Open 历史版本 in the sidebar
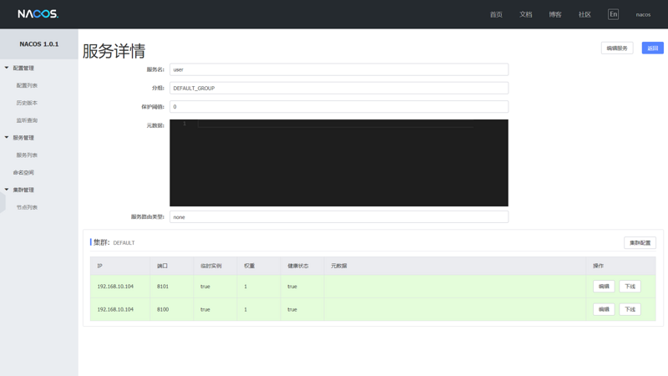 coord(27,103)
